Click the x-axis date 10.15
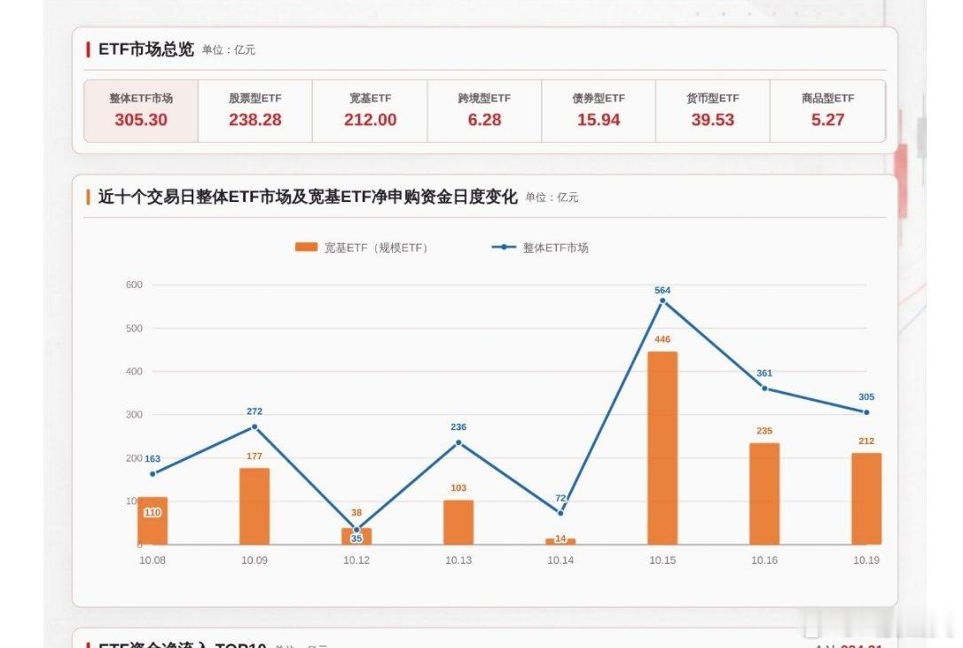The width and height of the screenshot is (963, 648). pos(662,560)
